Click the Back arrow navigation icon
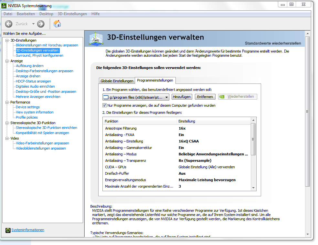The width and height of the screenshot is (318, 245). coord(8,24)
